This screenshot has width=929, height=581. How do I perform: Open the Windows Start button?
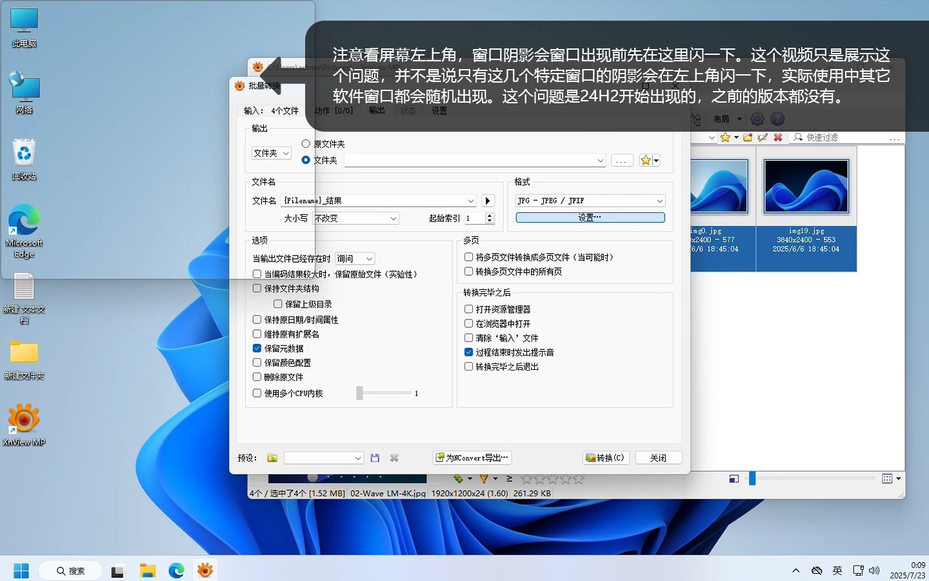(21, 571)
